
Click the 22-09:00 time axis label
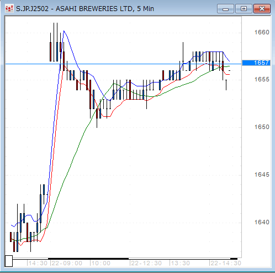point(67,263)
